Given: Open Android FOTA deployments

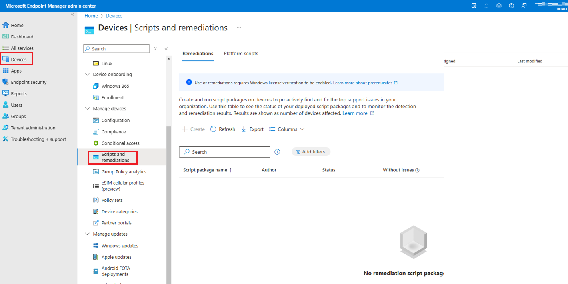Looking at the screenshot, I should pos(116,271).
